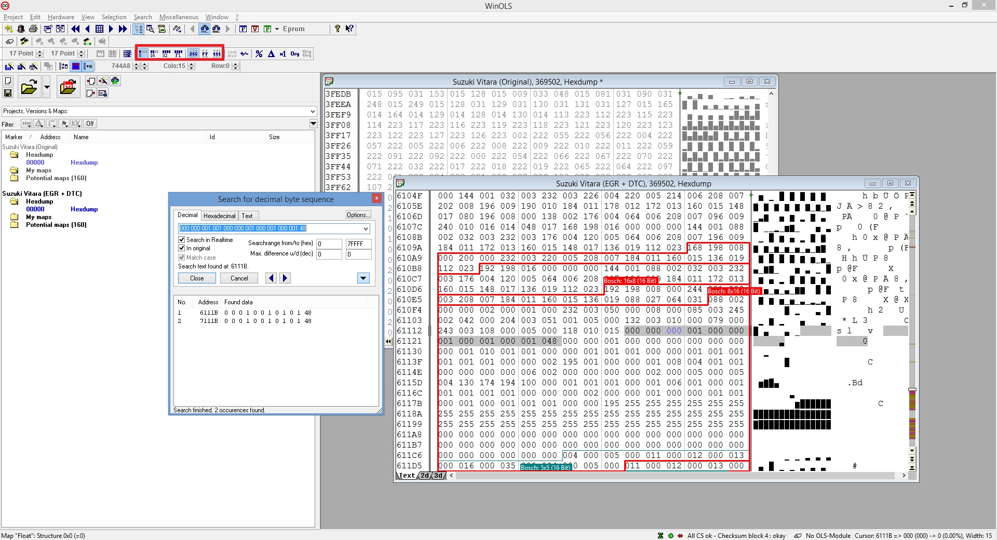Viewport: 997px width, 540px height.
Task: Uncheck Search in Realtime checkbox
Action: 182,240
